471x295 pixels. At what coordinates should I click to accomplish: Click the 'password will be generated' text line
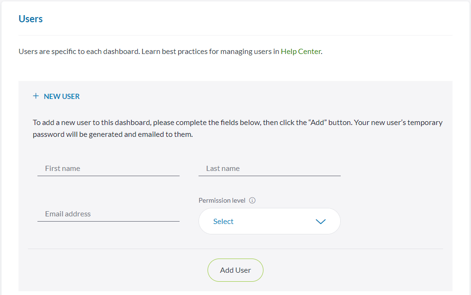coord(112,134)
